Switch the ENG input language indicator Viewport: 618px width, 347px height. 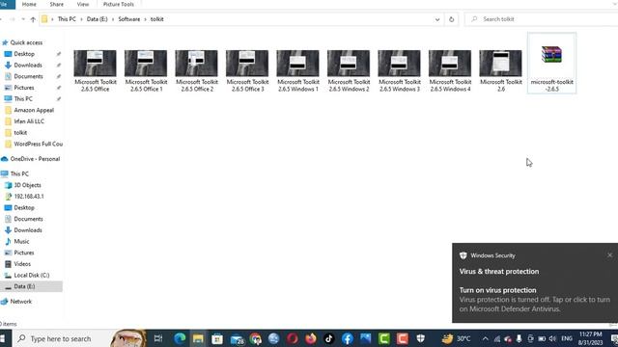567,338
